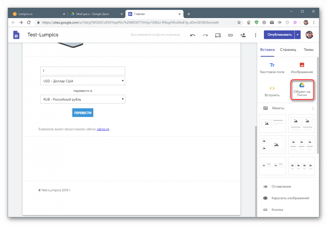
Task: Open the green shield extension
Action: tap(256, 22)
